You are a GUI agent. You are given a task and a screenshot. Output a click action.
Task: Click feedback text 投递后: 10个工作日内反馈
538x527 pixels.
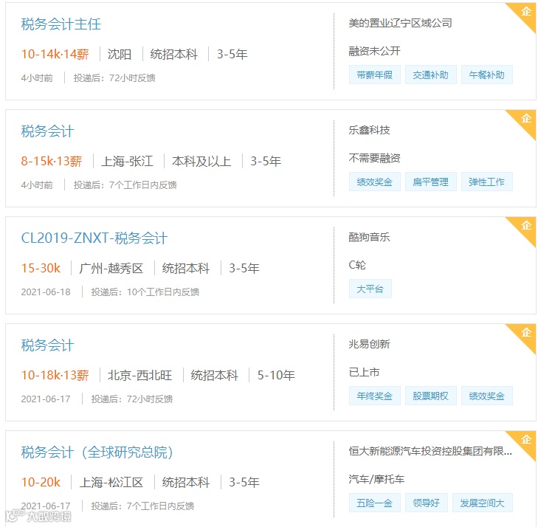point(145,292)
